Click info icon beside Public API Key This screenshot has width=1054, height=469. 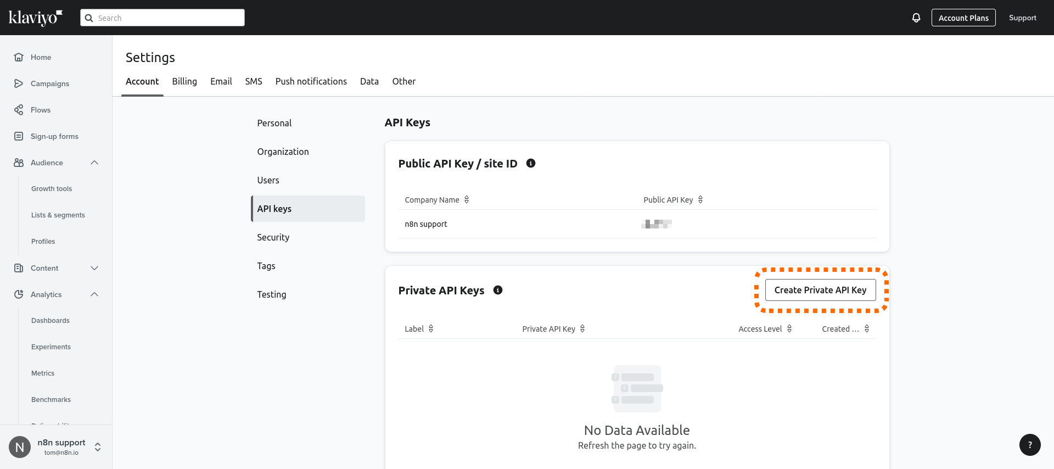coord(530,163)
